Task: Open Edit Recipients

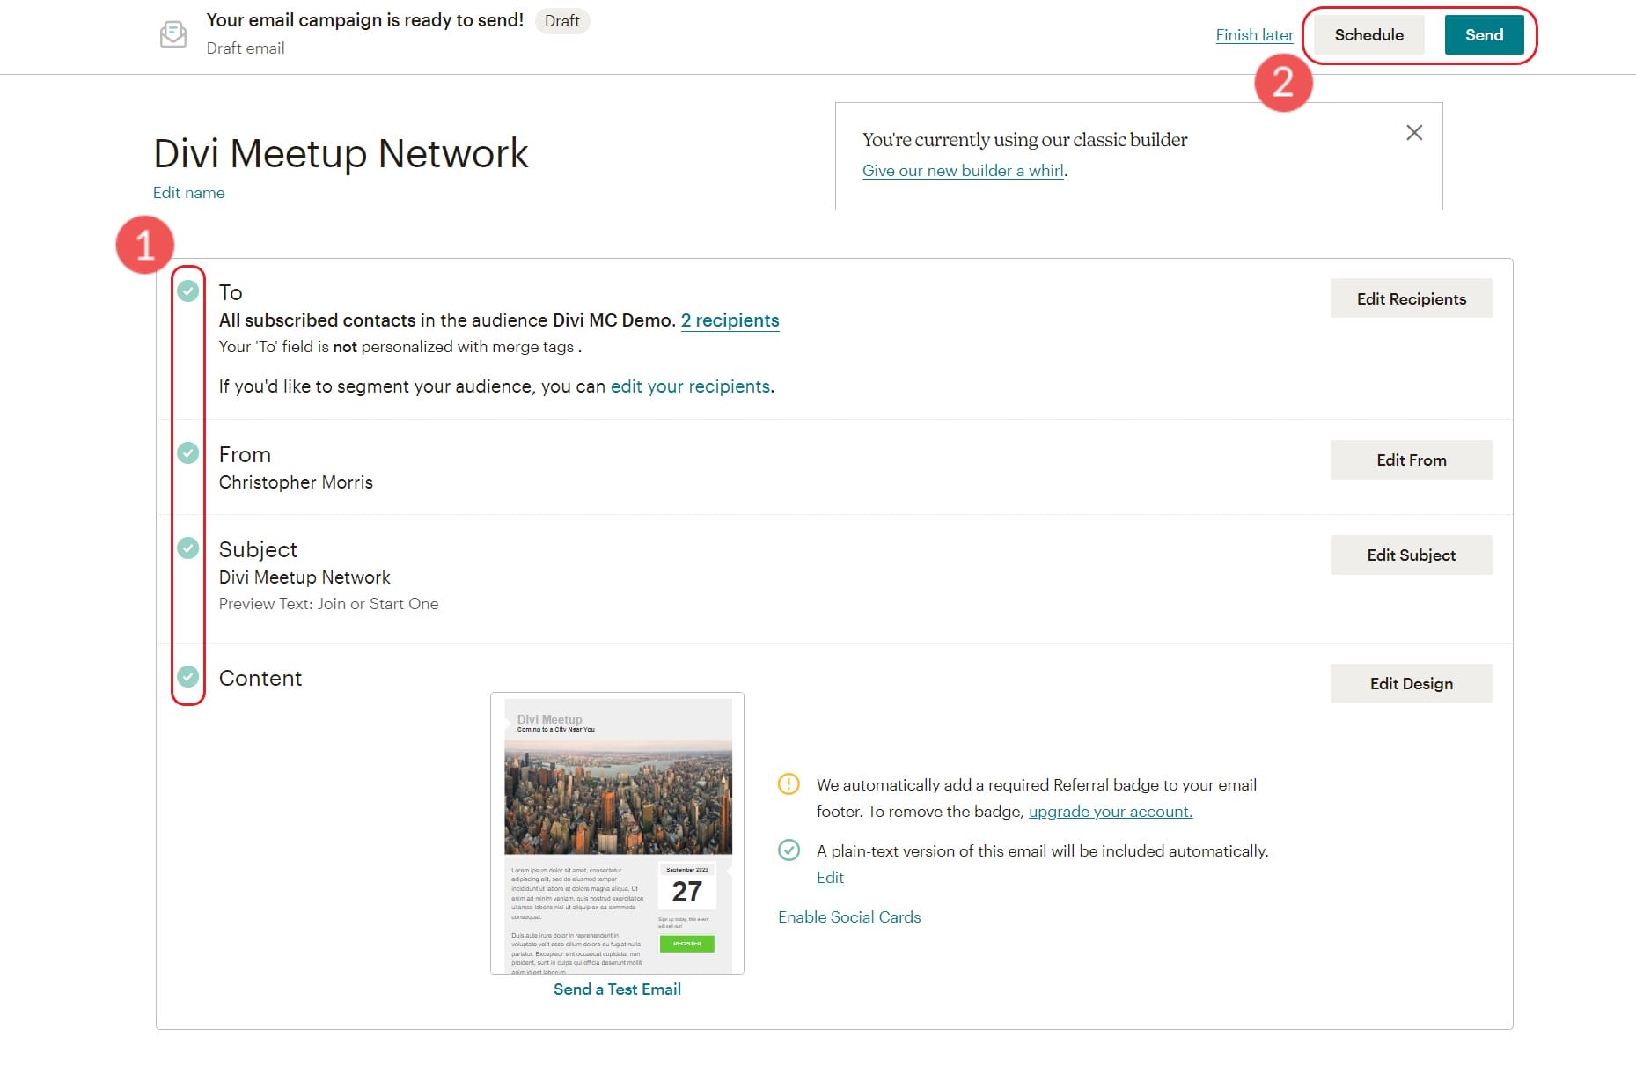Action: [x=1411, y=298]
